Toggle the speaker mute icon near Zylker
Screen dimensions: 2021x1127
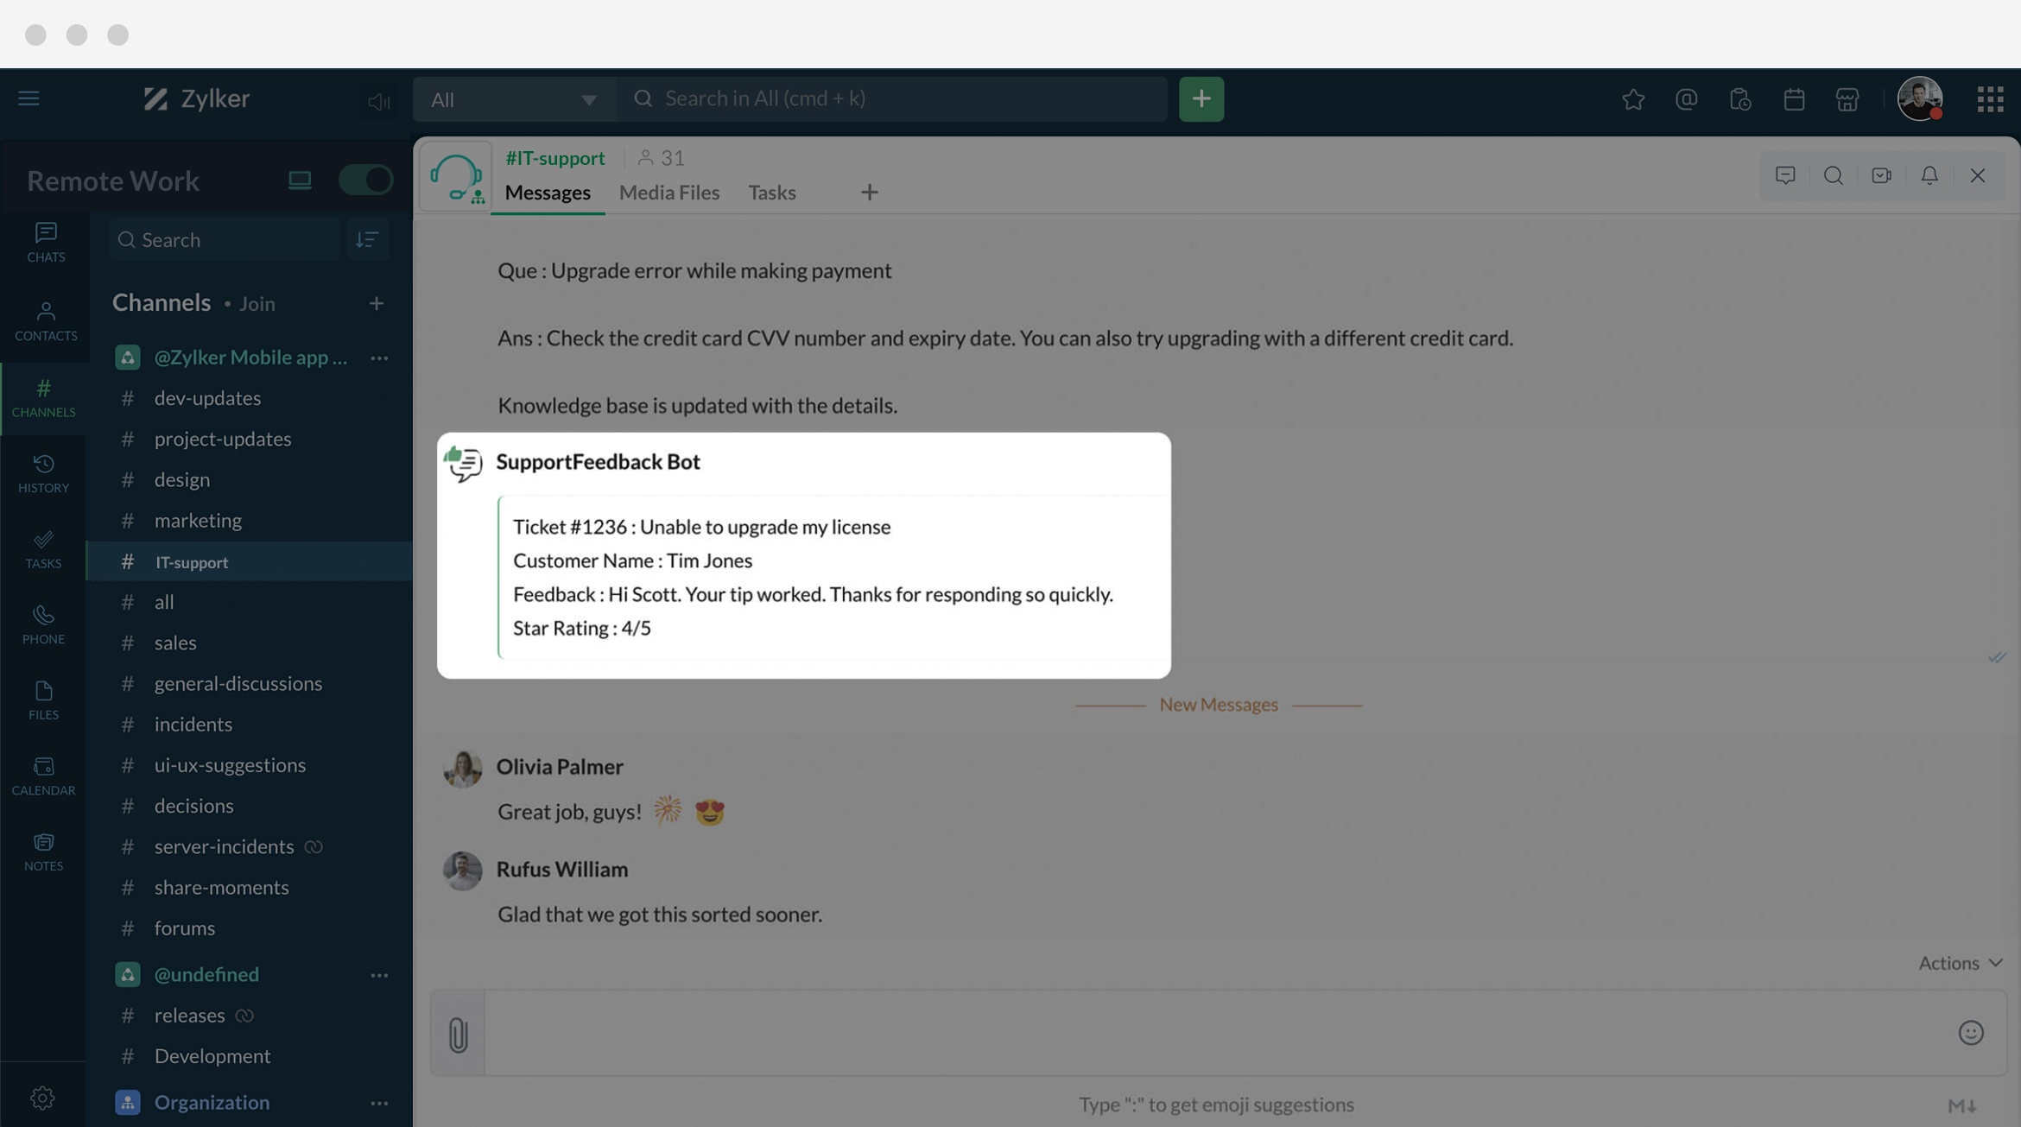(x=378, y=101)
